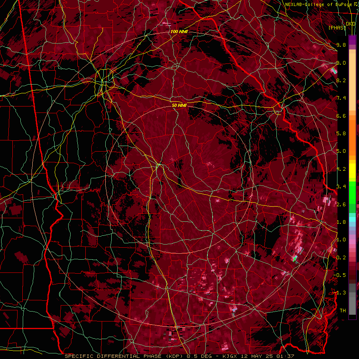The height and width of the screenshot is (359, 359).
Task: Click the 1.0 legend value
Action: pyautogui.click(x=341, y=240)
